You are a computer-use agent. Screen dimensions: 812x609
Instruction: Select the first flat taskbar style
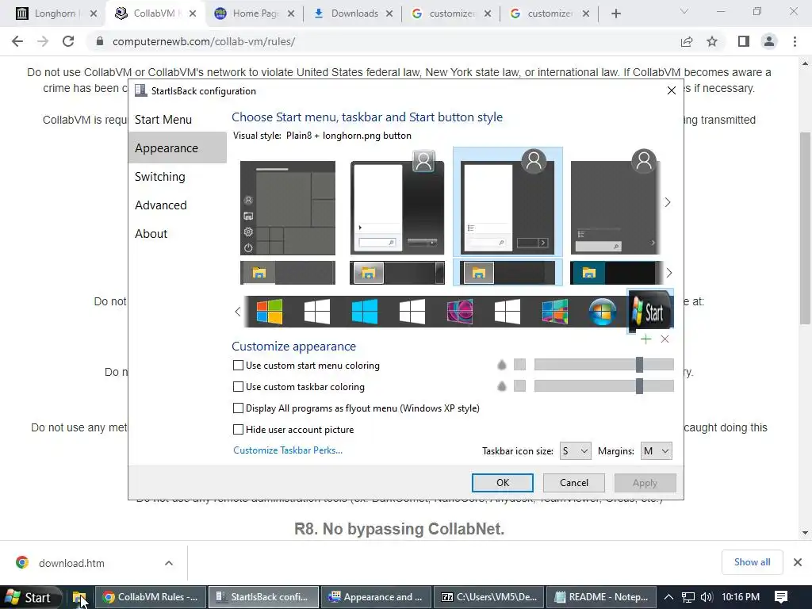pyautogui.click(x=288, y=273)
